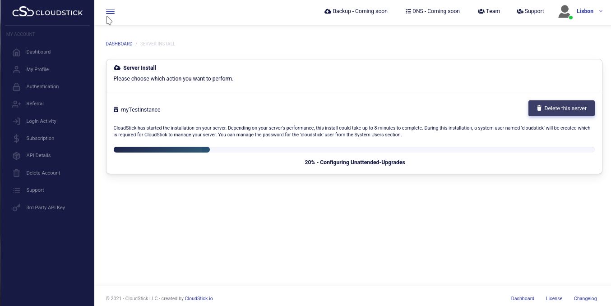Viewport: 611px width, 306px height.
Task: Click the Subscription dollar sign icon
Action: coord(17,139)
